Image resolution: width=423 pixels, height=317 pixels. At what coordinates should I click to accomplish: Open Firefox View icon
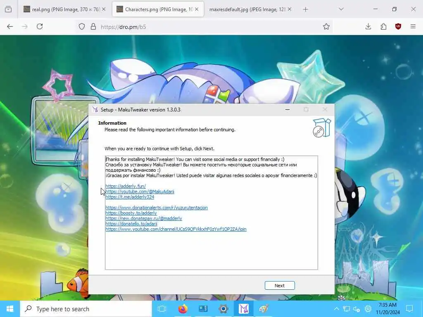pyautogui.click(x=8, y=9)
